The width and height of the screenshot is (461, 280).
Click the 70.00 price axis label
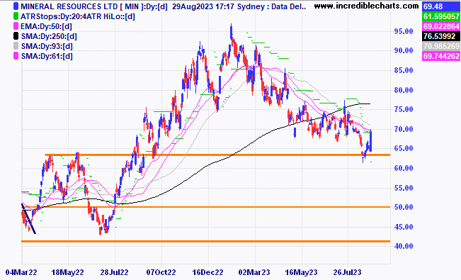[404, 129]
